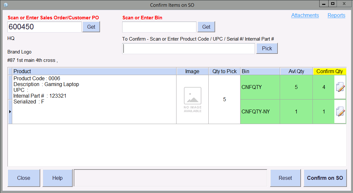Open the Reports link

pyautogui.click(x=336, y=15)
